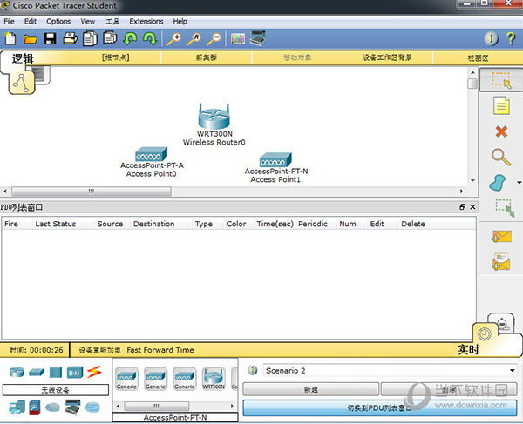Switch to the 逻辑 logical workspace tab

pyautogui.click(x=23, y=58)
